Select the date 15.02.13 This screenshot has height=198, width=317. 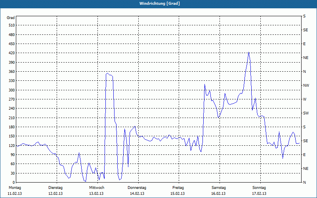click(x=178, y=194)
